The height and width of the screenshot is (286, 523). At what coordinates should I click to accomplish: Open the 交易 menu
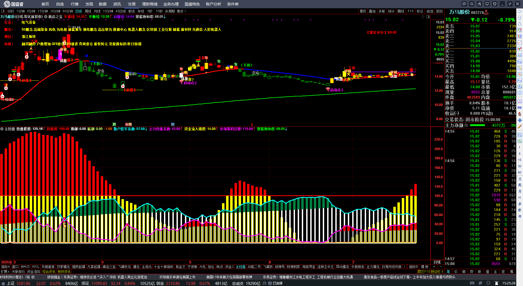point(132,4)
